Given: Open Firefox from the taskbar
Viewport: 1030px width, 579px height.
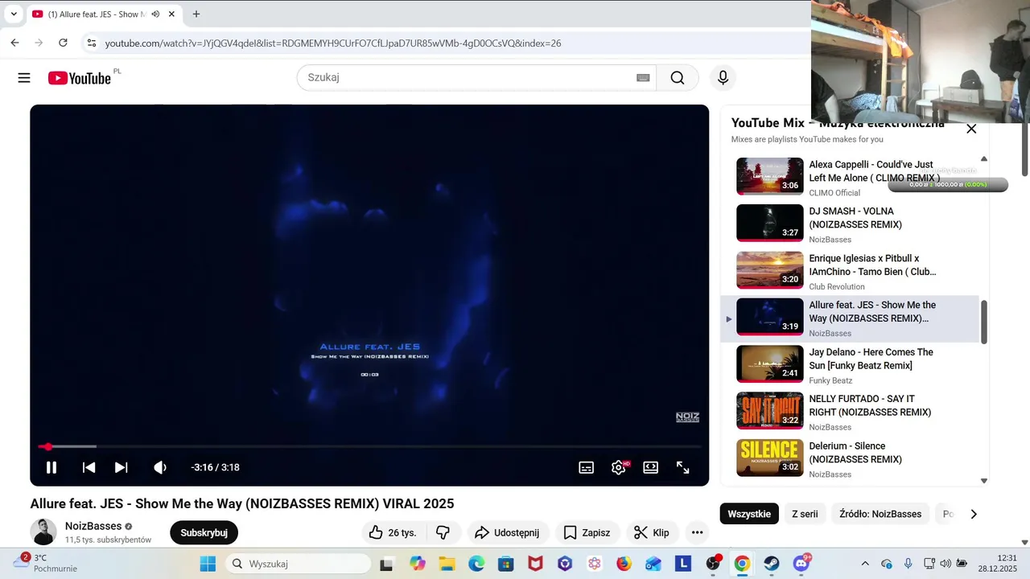Looking at the screenshot, I should [624, 564].
